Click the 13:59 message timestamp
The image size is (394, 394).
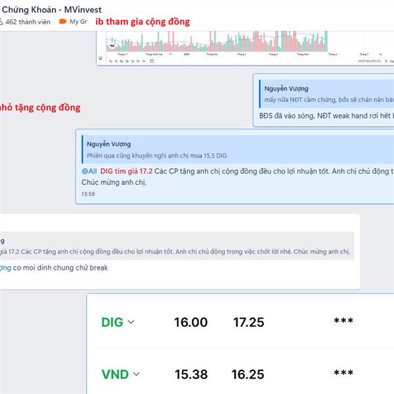pos(88,194)
